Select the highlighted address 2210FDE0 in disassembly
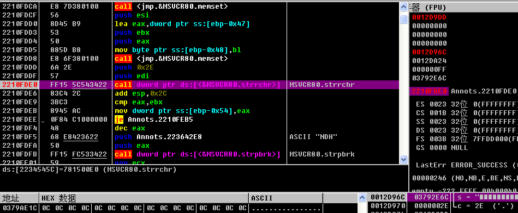This screenshot has width=518, height=213. (20, 85)
